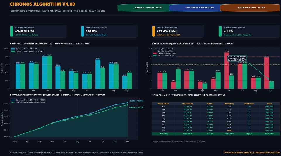Select the Consecutive Win Rate 100.0% card
Screen dimensions: 281x156
tap(109, 31)
